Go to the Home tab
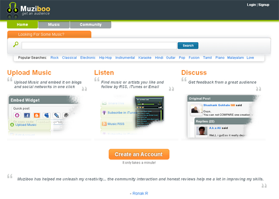This screenshot has height=199, width=279. [x=22, y=25]
